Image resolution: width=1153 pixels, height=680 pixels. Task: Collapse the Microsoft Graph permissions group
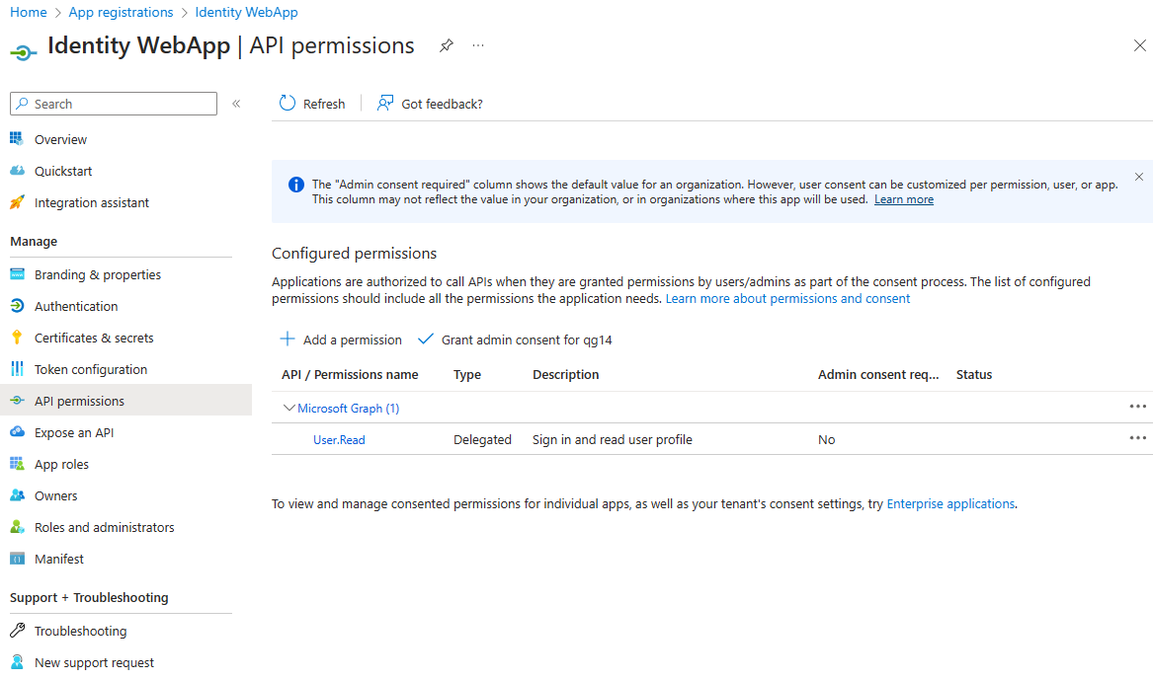(x=288, y=408)
